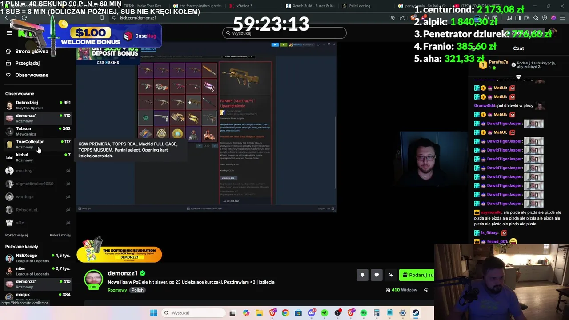Toggle follow with the heart button
The height and width of the screenshot is (320, 569).
click(377, 275)
